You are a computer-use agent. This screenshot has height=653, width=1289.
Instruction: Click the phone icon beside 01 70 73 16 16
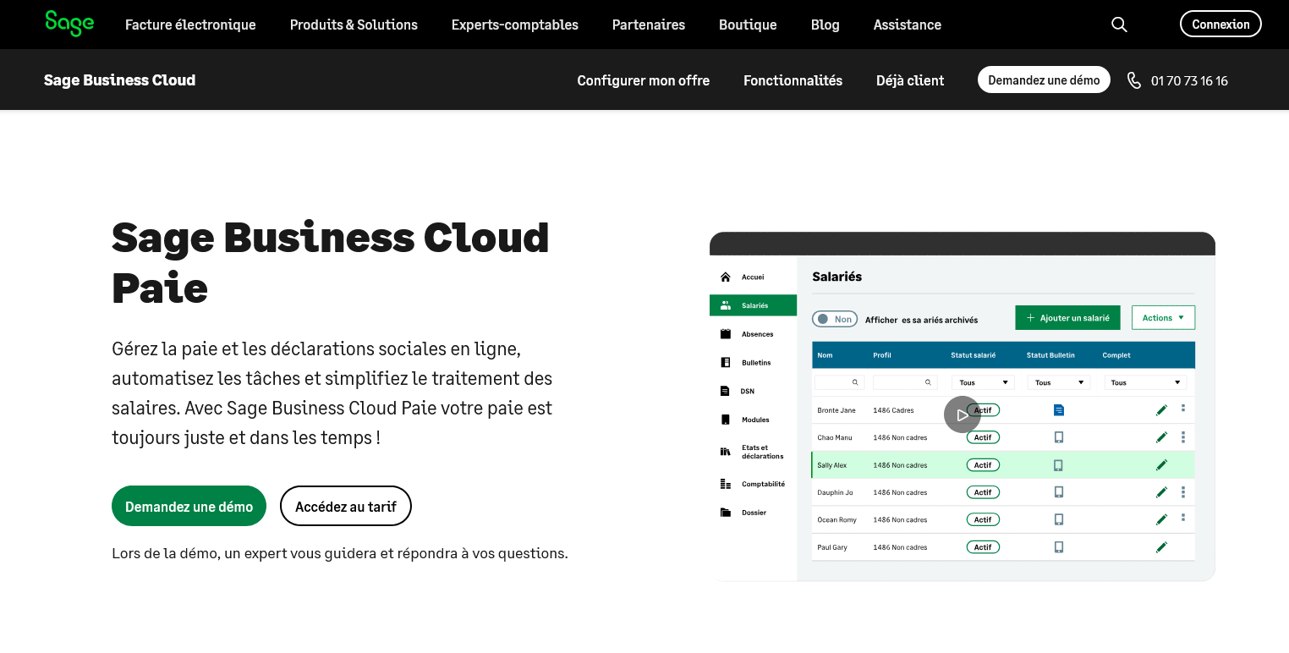point(1134,80)
